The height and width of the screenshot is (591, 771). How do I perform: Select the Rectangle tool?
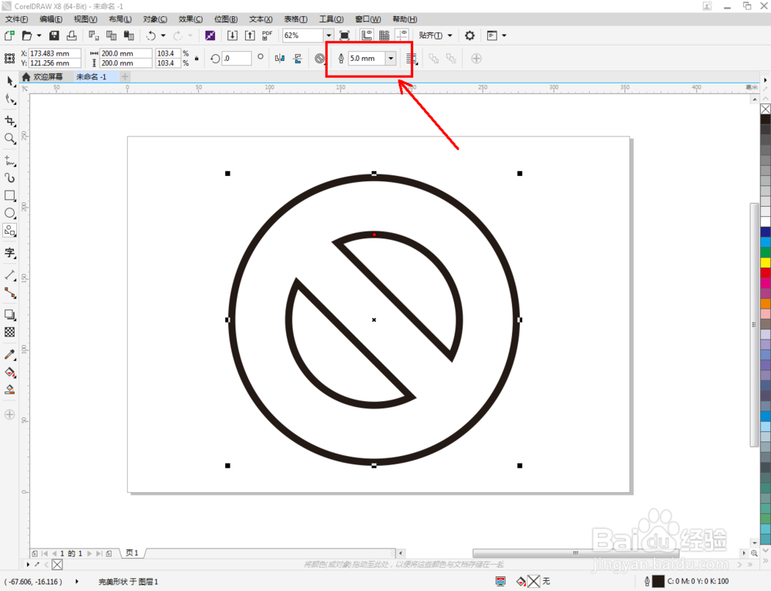pos(10,195)
